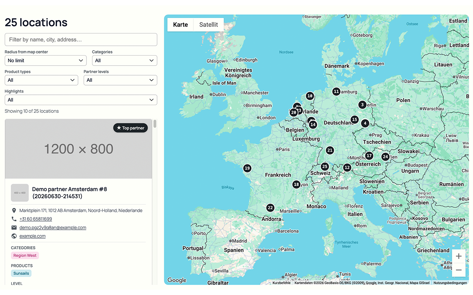473x295 pixels.
Task: Call phone number +31 60 65811699
Action: tap(36, 219)
